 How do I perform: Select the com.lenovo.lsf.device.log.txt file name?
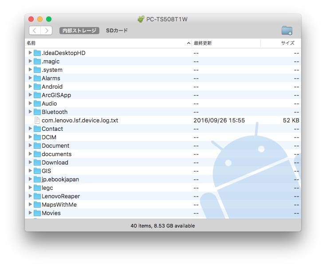tap(80, 120)
